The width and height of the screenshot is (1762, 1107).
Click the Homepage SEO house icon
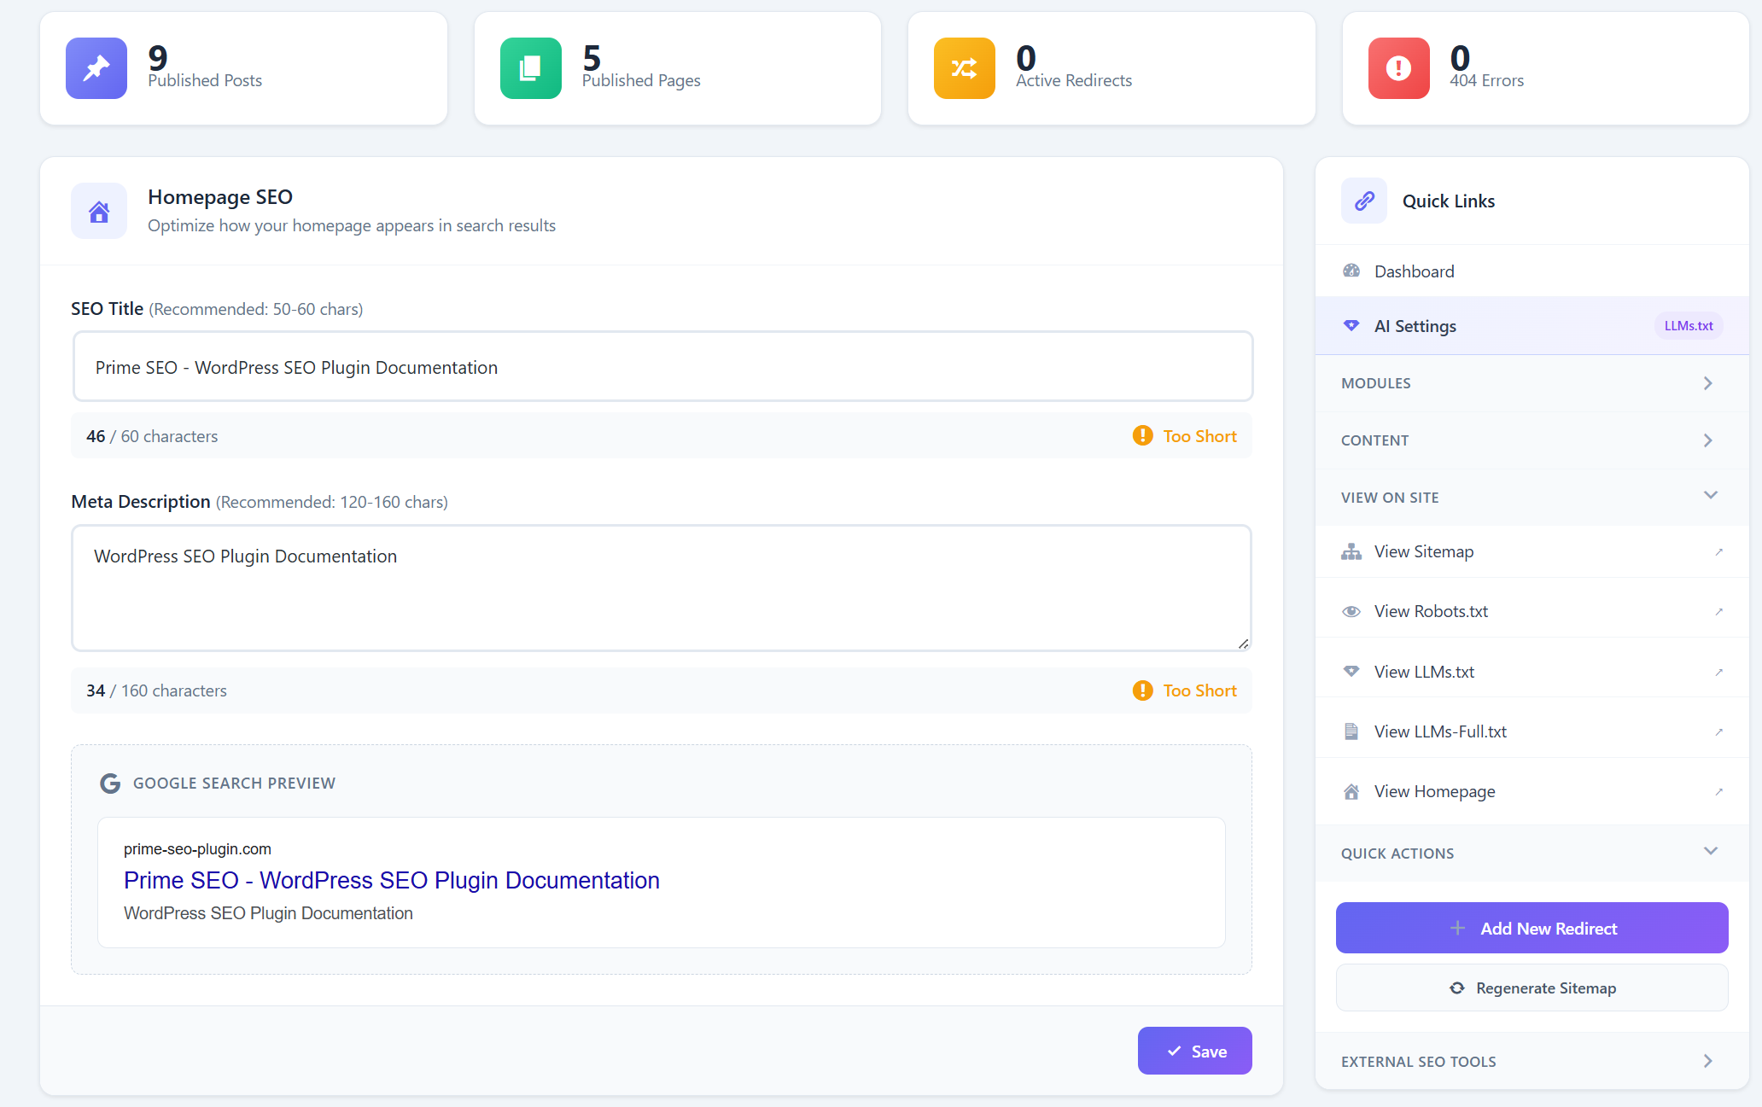(x=99, y=211)
